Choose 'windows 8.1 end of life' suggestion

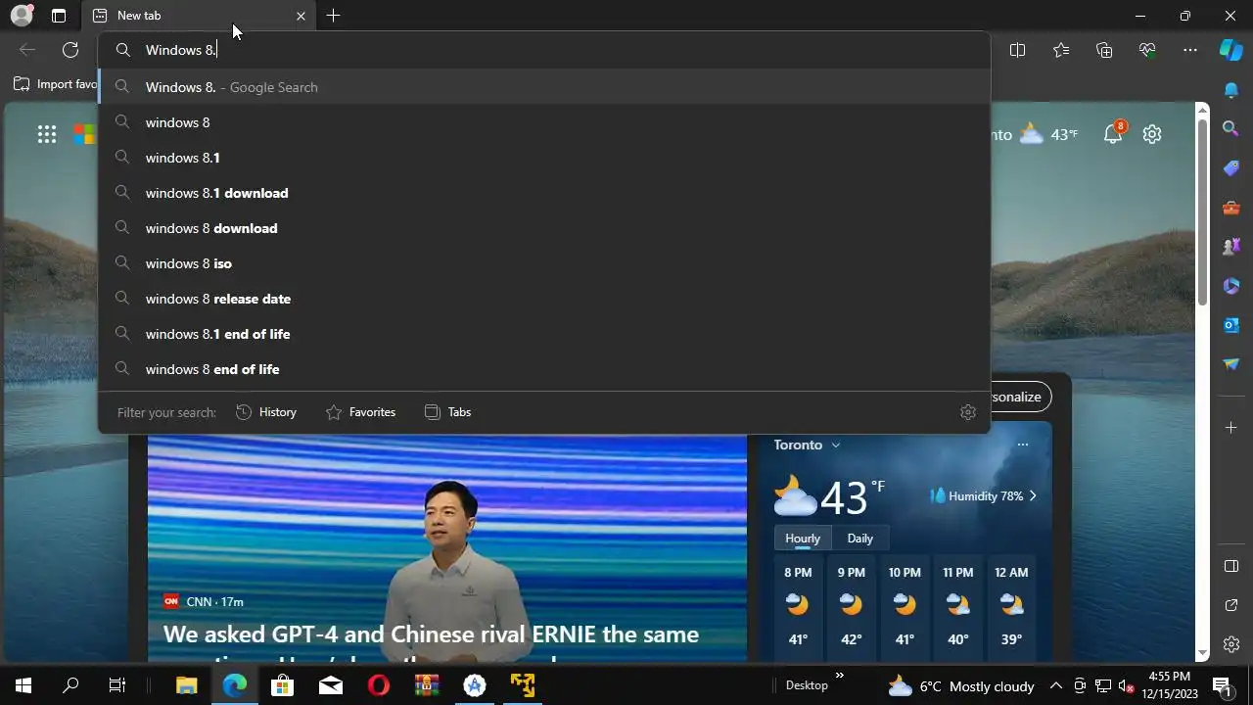coord(544,334)
